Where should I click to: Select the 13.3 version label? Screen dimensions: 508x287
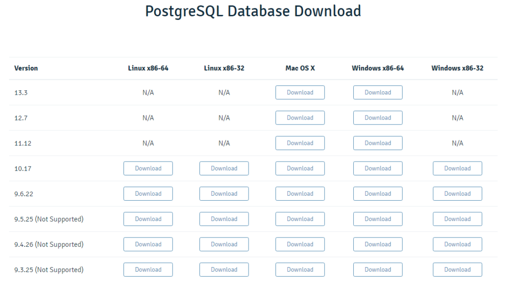click(x=21, y=93)
